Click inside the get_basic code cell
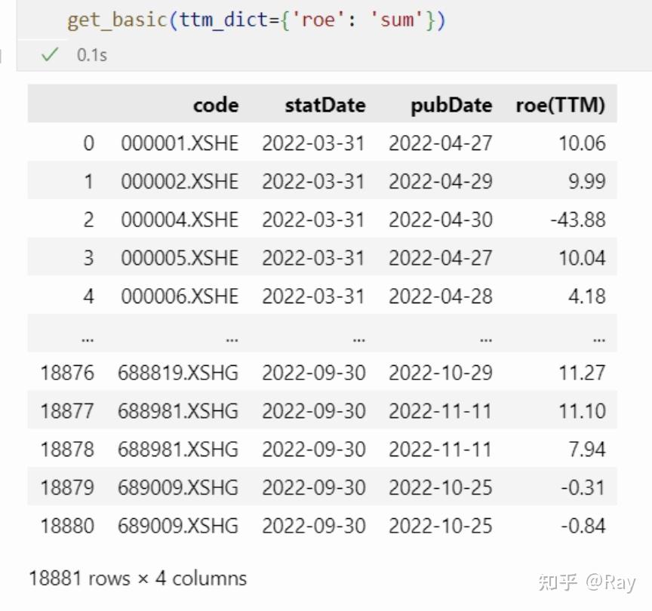The height and width of the screenshot is (611, 652). click(x=257, y=19)
